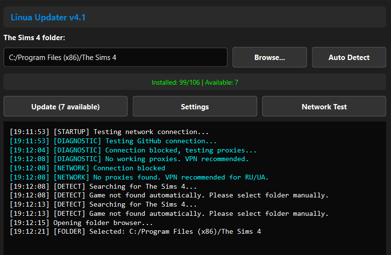Click the 'No proxies found' NETWORK line
The width and height of the screenshot is (391, 255).
pyautogui.click(x=139, y=177)
